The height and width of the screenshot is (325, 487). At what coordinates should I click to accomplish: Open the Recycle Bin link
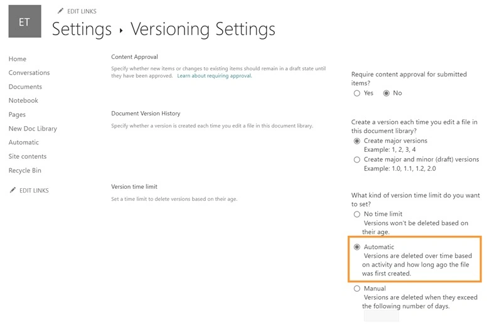pos(25,171)
